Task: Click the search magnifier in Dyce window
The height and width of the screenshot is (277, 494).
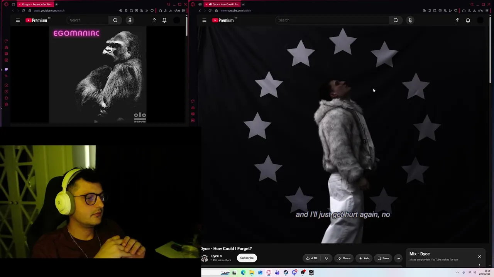Action: [396, 20]
